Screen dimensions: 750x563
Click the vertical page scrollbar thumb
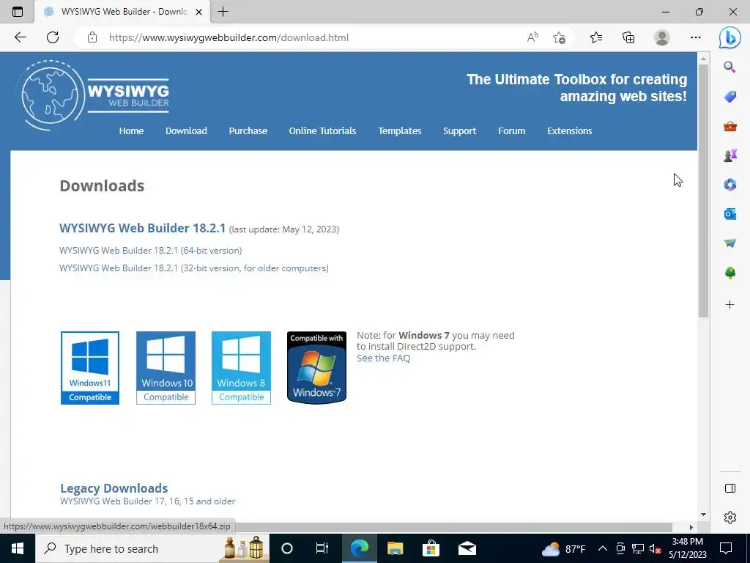click(x=702, y=191)
